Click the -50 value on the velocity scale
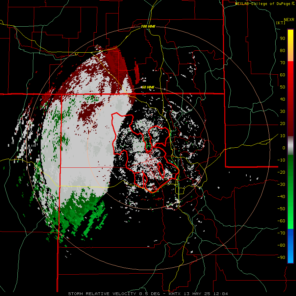 click(281, 209)
